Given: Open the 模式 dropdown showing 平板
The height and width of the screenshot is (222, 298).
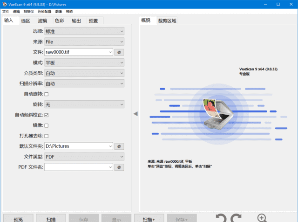Looking at the screenshot, I should (x=84, y=62).
